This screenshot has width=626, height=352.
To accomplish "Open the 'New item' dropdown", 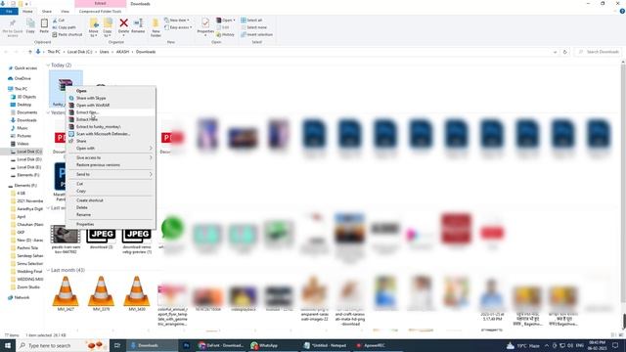I will pos(177,21).
